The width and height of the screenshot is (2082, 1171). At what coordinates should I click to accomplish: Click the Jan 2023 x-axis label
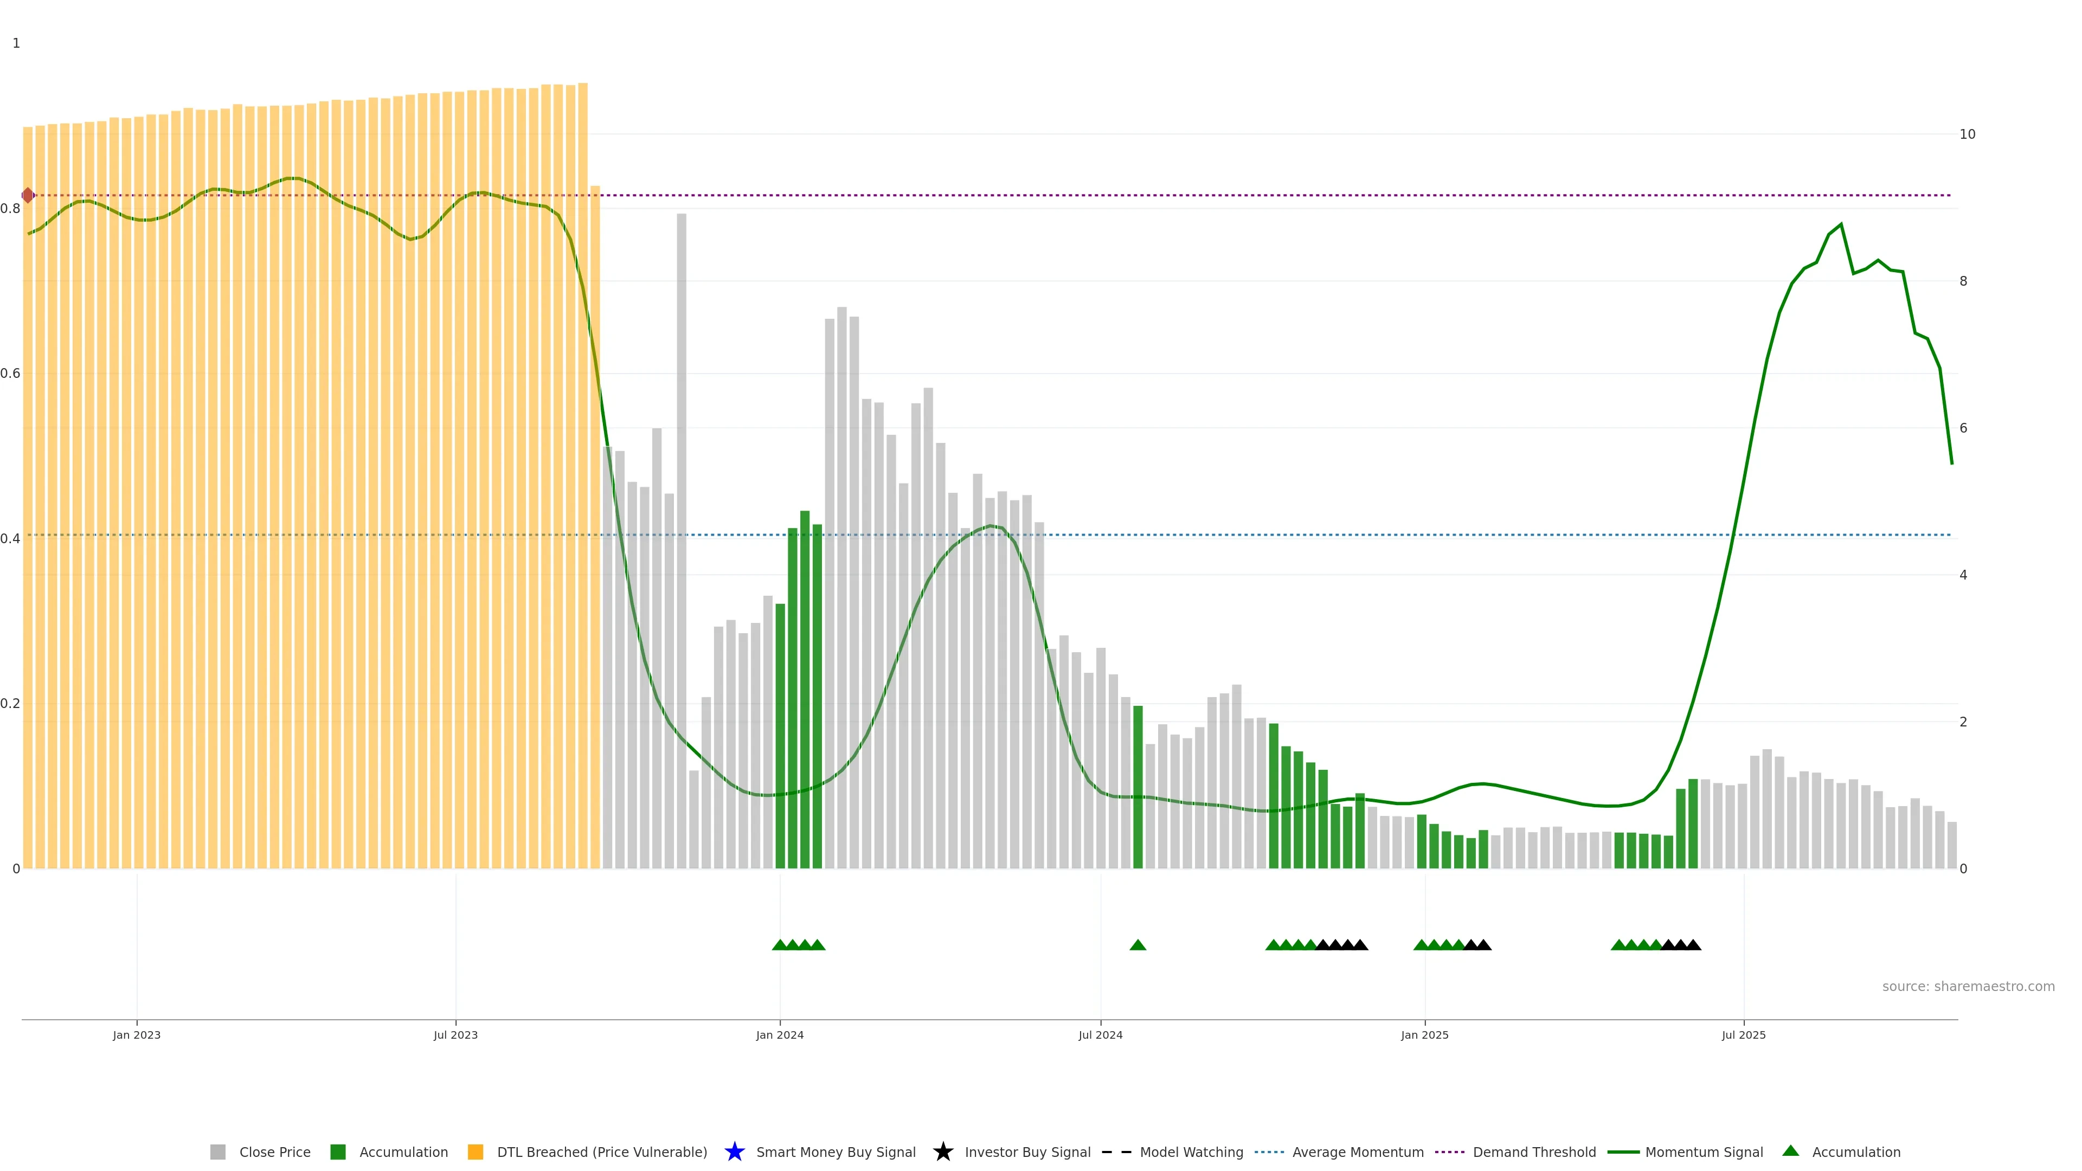tap(137, 1034)
